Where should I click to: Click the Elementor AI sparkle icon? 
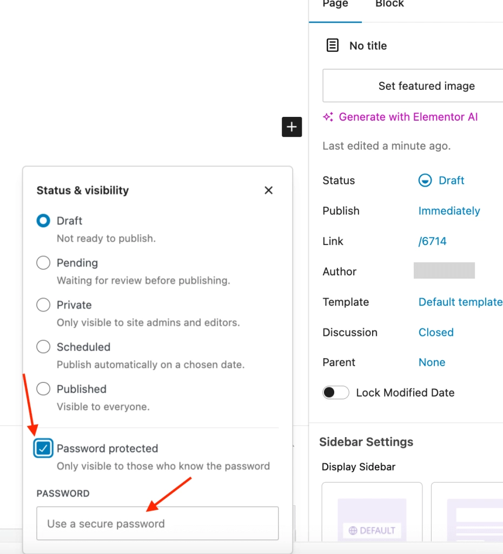click(328, 117)
